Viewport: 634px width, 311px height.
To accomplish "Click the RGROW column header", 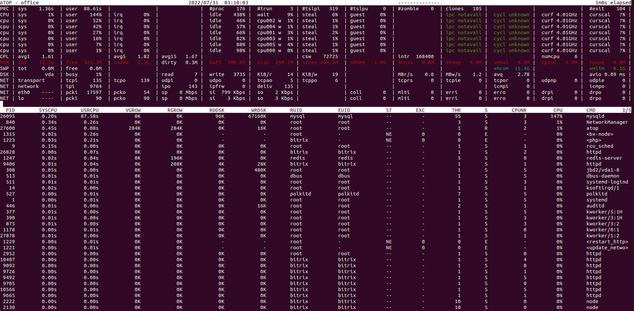I will (x=175, y=110).
